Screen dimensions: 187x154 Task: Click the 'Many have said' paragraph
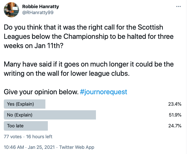89,69
